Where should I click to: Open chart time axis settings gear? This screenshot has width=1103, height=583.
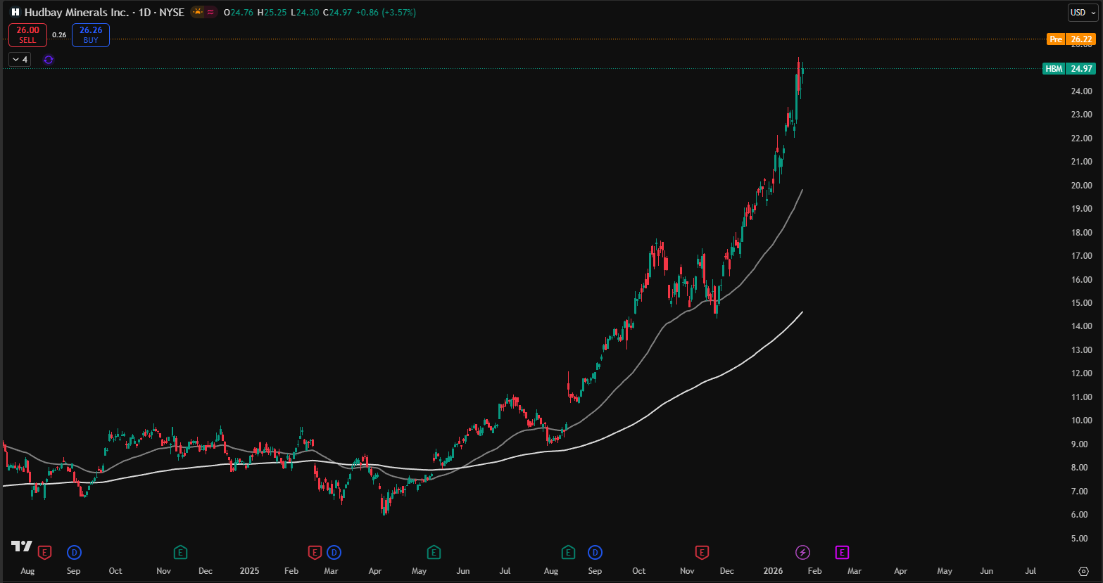[x=1083, y=571]
